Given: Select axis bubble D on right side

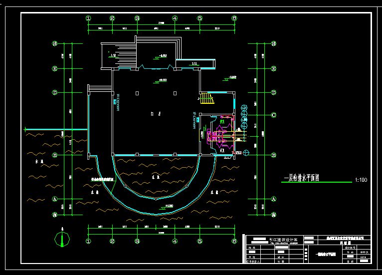Looking at the screenshot, I should (x=274, y=93).
